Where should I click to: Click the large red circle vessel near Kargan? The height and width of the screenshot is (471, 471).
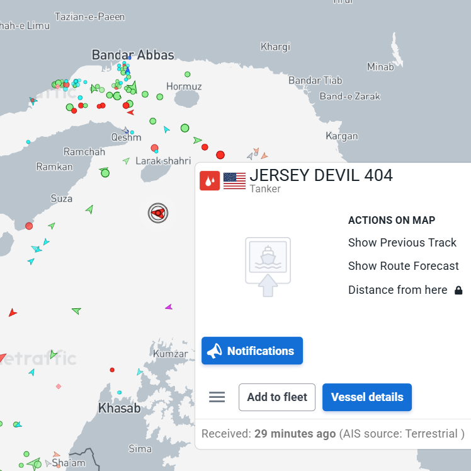[x=220, y=155]
